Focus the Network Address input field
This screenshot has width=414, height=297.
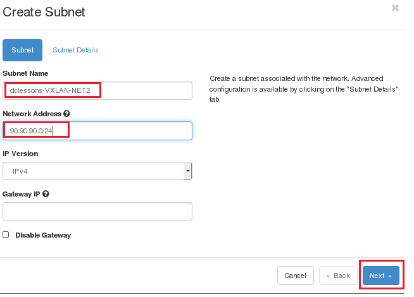click(97, 131)
